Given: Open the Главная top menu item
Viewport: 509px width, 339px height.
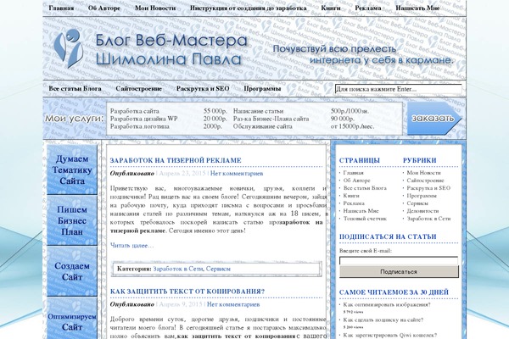Looking at the screenshot, I should point(61,8).
